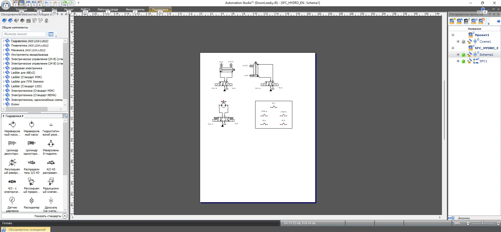Screen dimensions: 501x232
Task: Select the Реверсивный гидромотор component
Action: pos(51,143)
